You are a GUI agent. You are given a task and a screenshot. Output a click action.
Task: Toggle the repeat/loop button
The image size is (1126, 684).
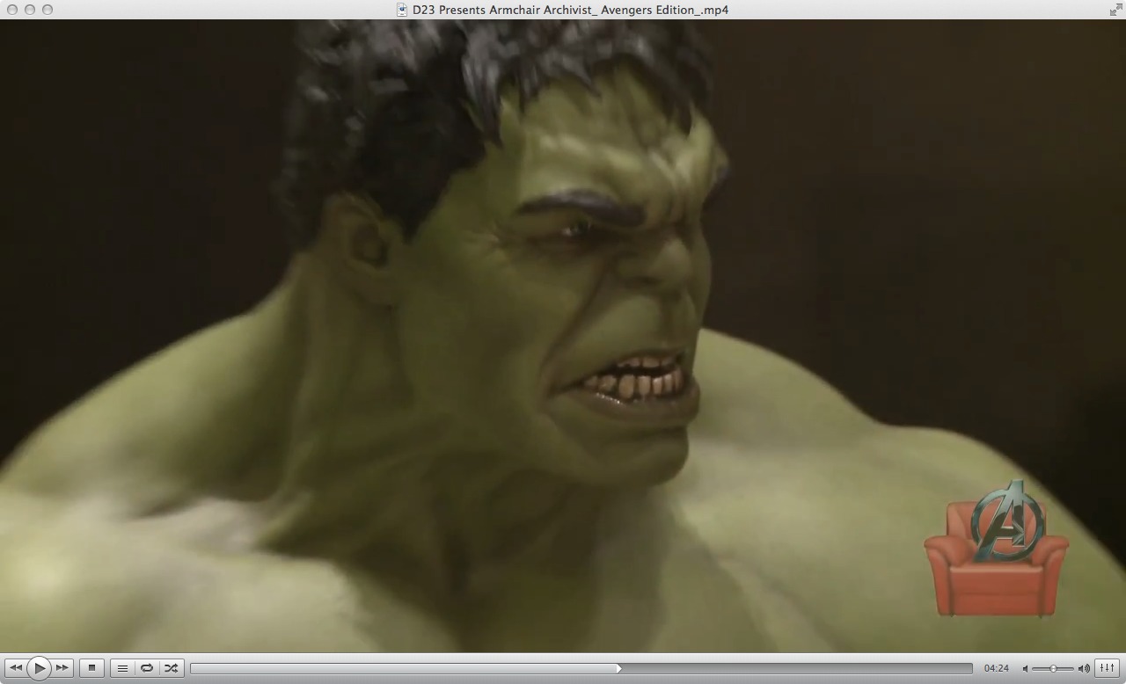point(147,668)
